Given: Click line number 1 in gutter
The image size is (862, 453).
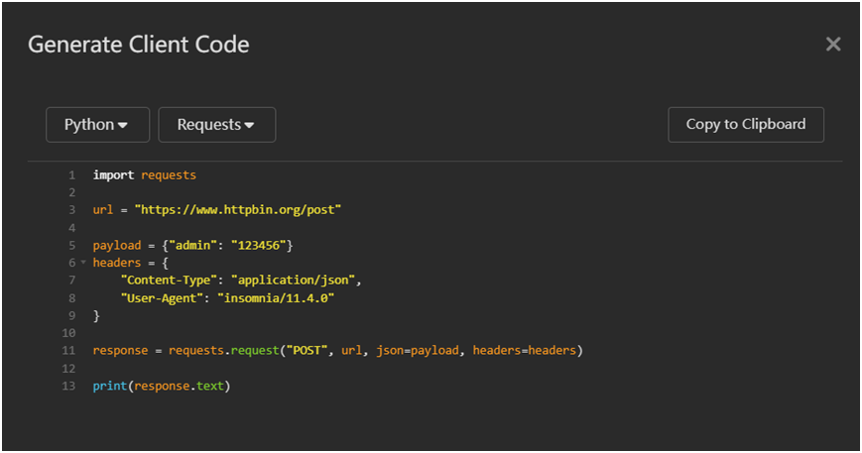Looking at the screenshot, I should tap(71, 174).
